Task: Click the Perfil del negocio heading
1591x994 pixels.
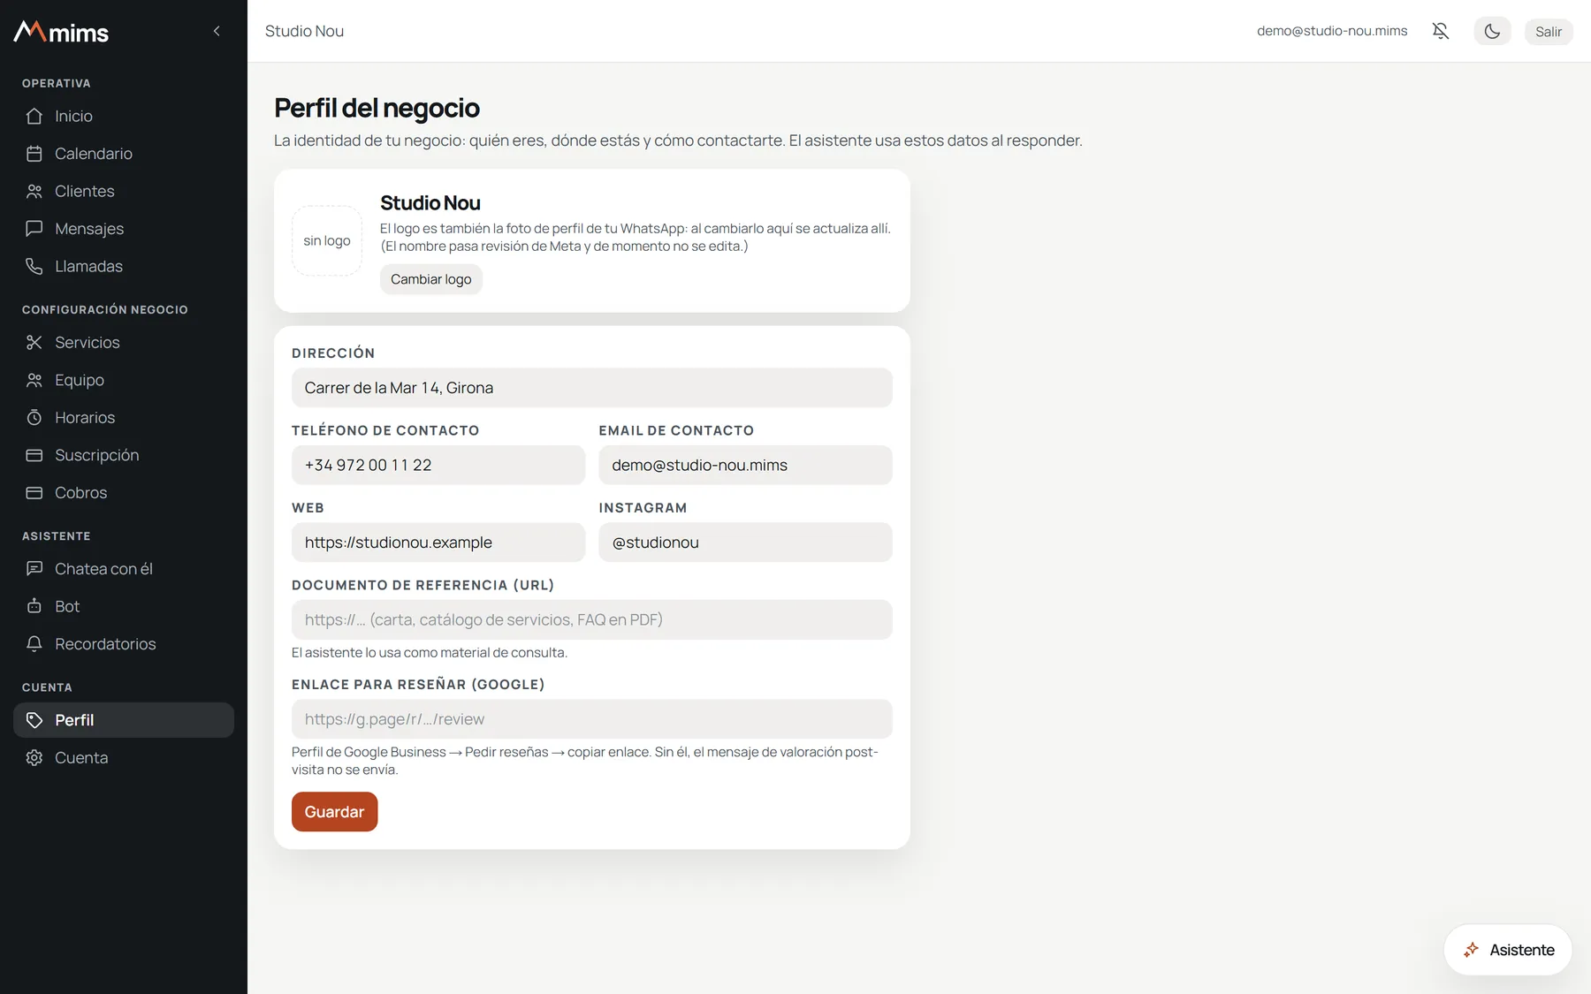Action: coord(377,108)
